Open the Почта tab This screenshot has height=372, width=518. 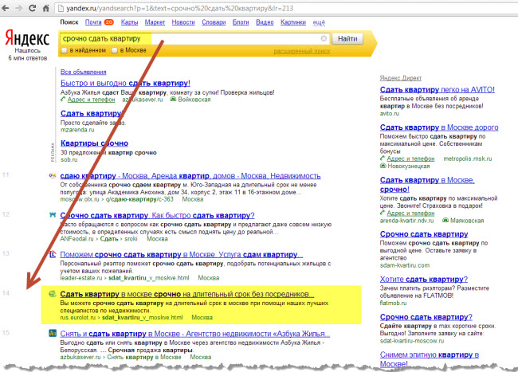93,22
